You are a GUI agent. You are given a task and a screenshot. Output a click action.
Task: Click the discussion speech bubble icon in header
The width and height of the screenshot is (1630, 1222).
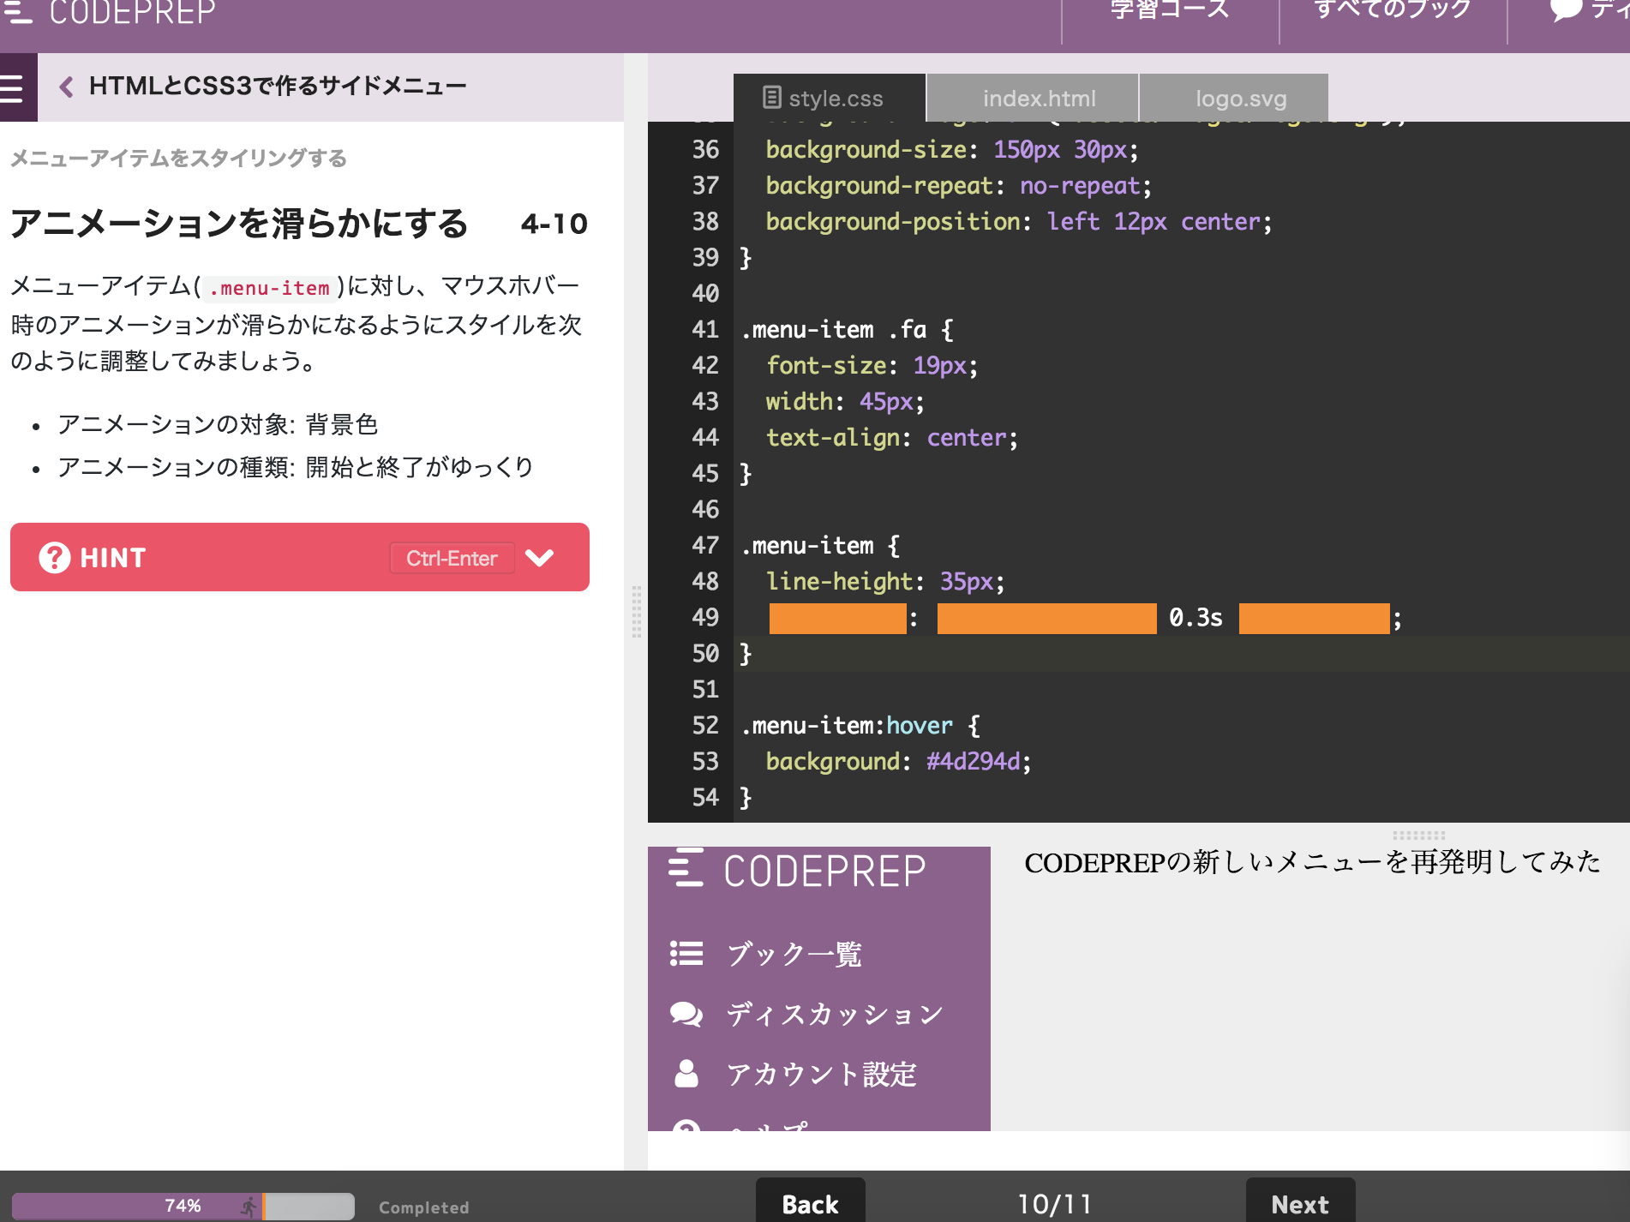1566,10
